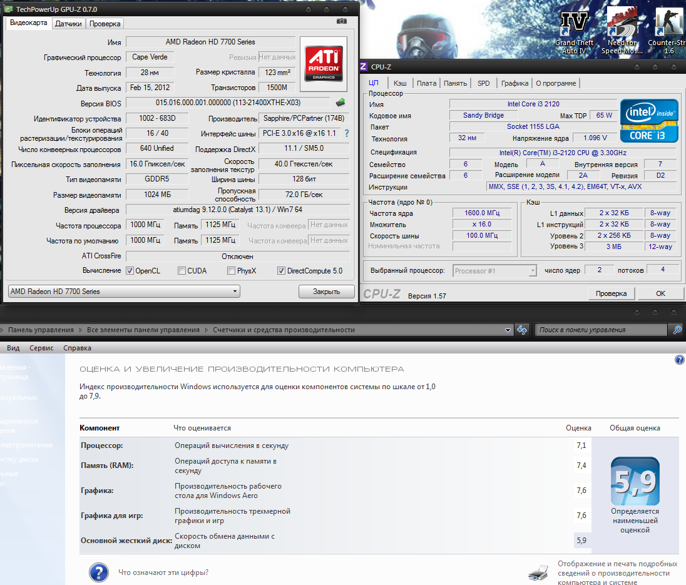Expand breadcrumb arrow after 'Все элементы панели управления'
686x585 pixels.
pyautogui.click(x=206, y=330)
